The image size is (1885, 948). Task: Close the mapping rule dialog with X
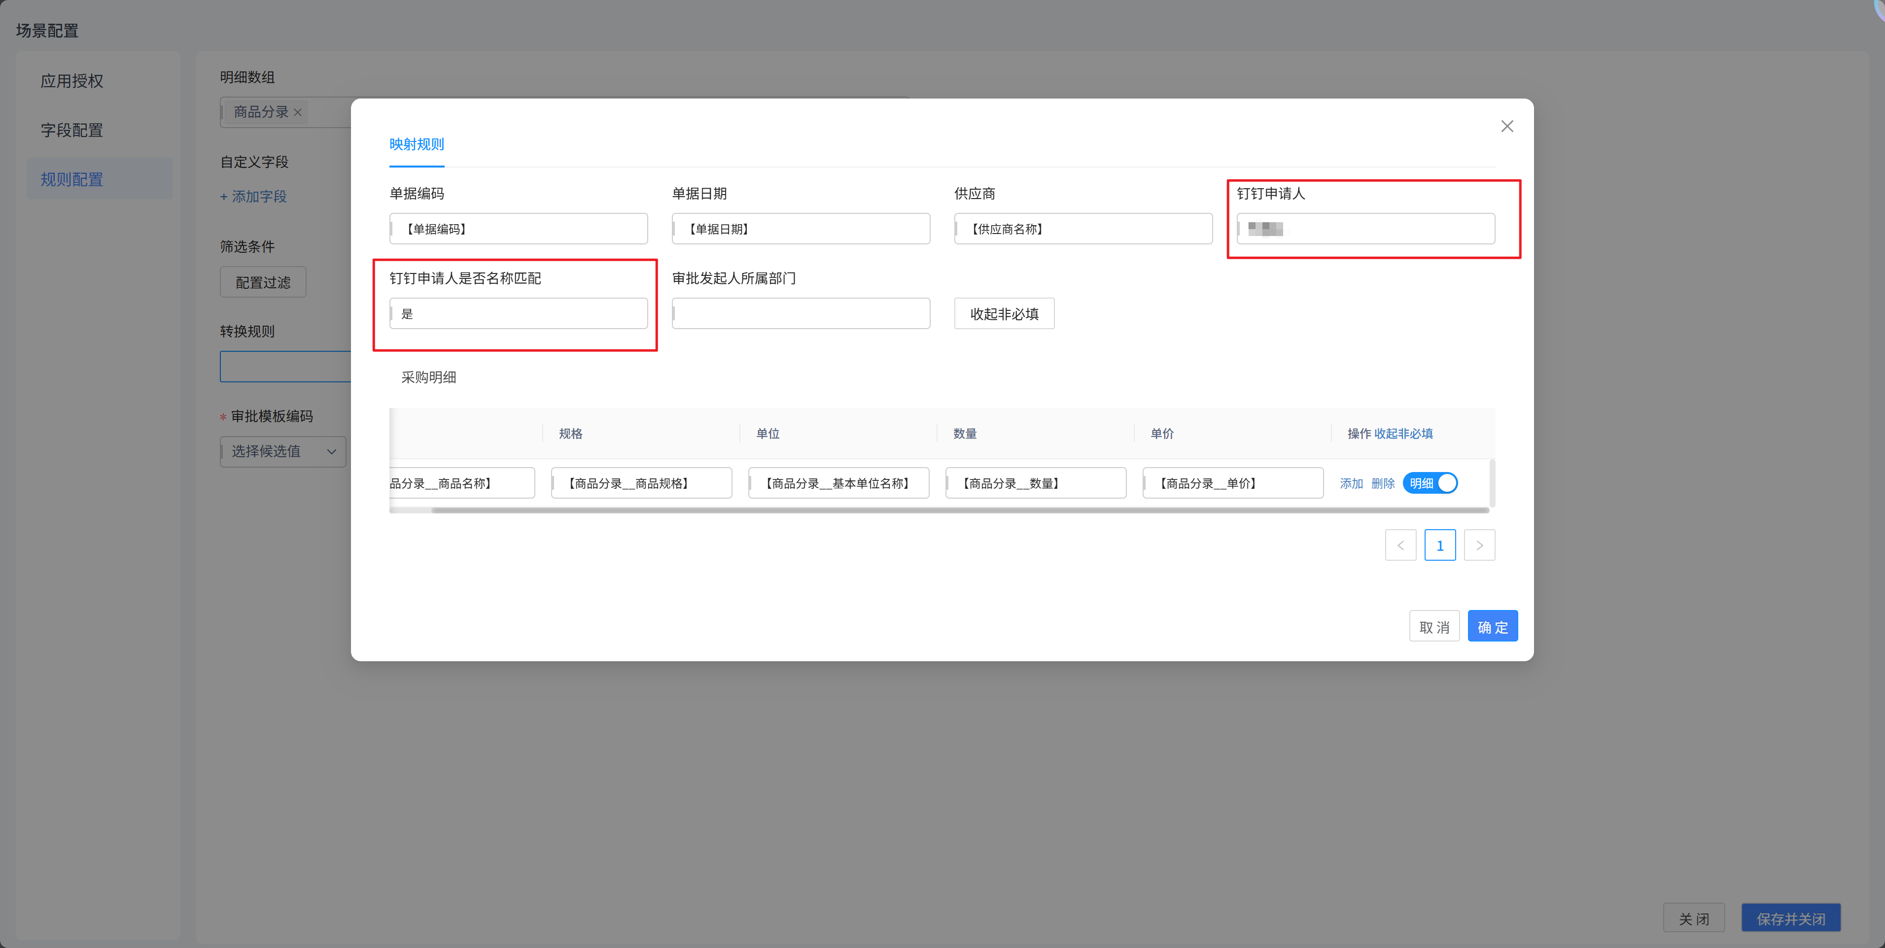1507,127
